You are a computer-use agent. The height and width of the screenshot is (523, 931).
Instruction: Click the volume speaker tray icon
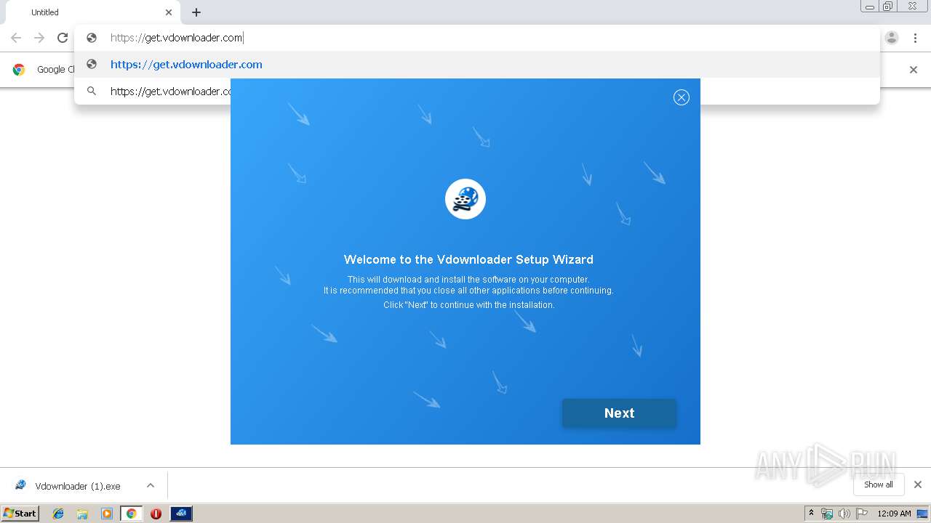[x=844, y=514]
